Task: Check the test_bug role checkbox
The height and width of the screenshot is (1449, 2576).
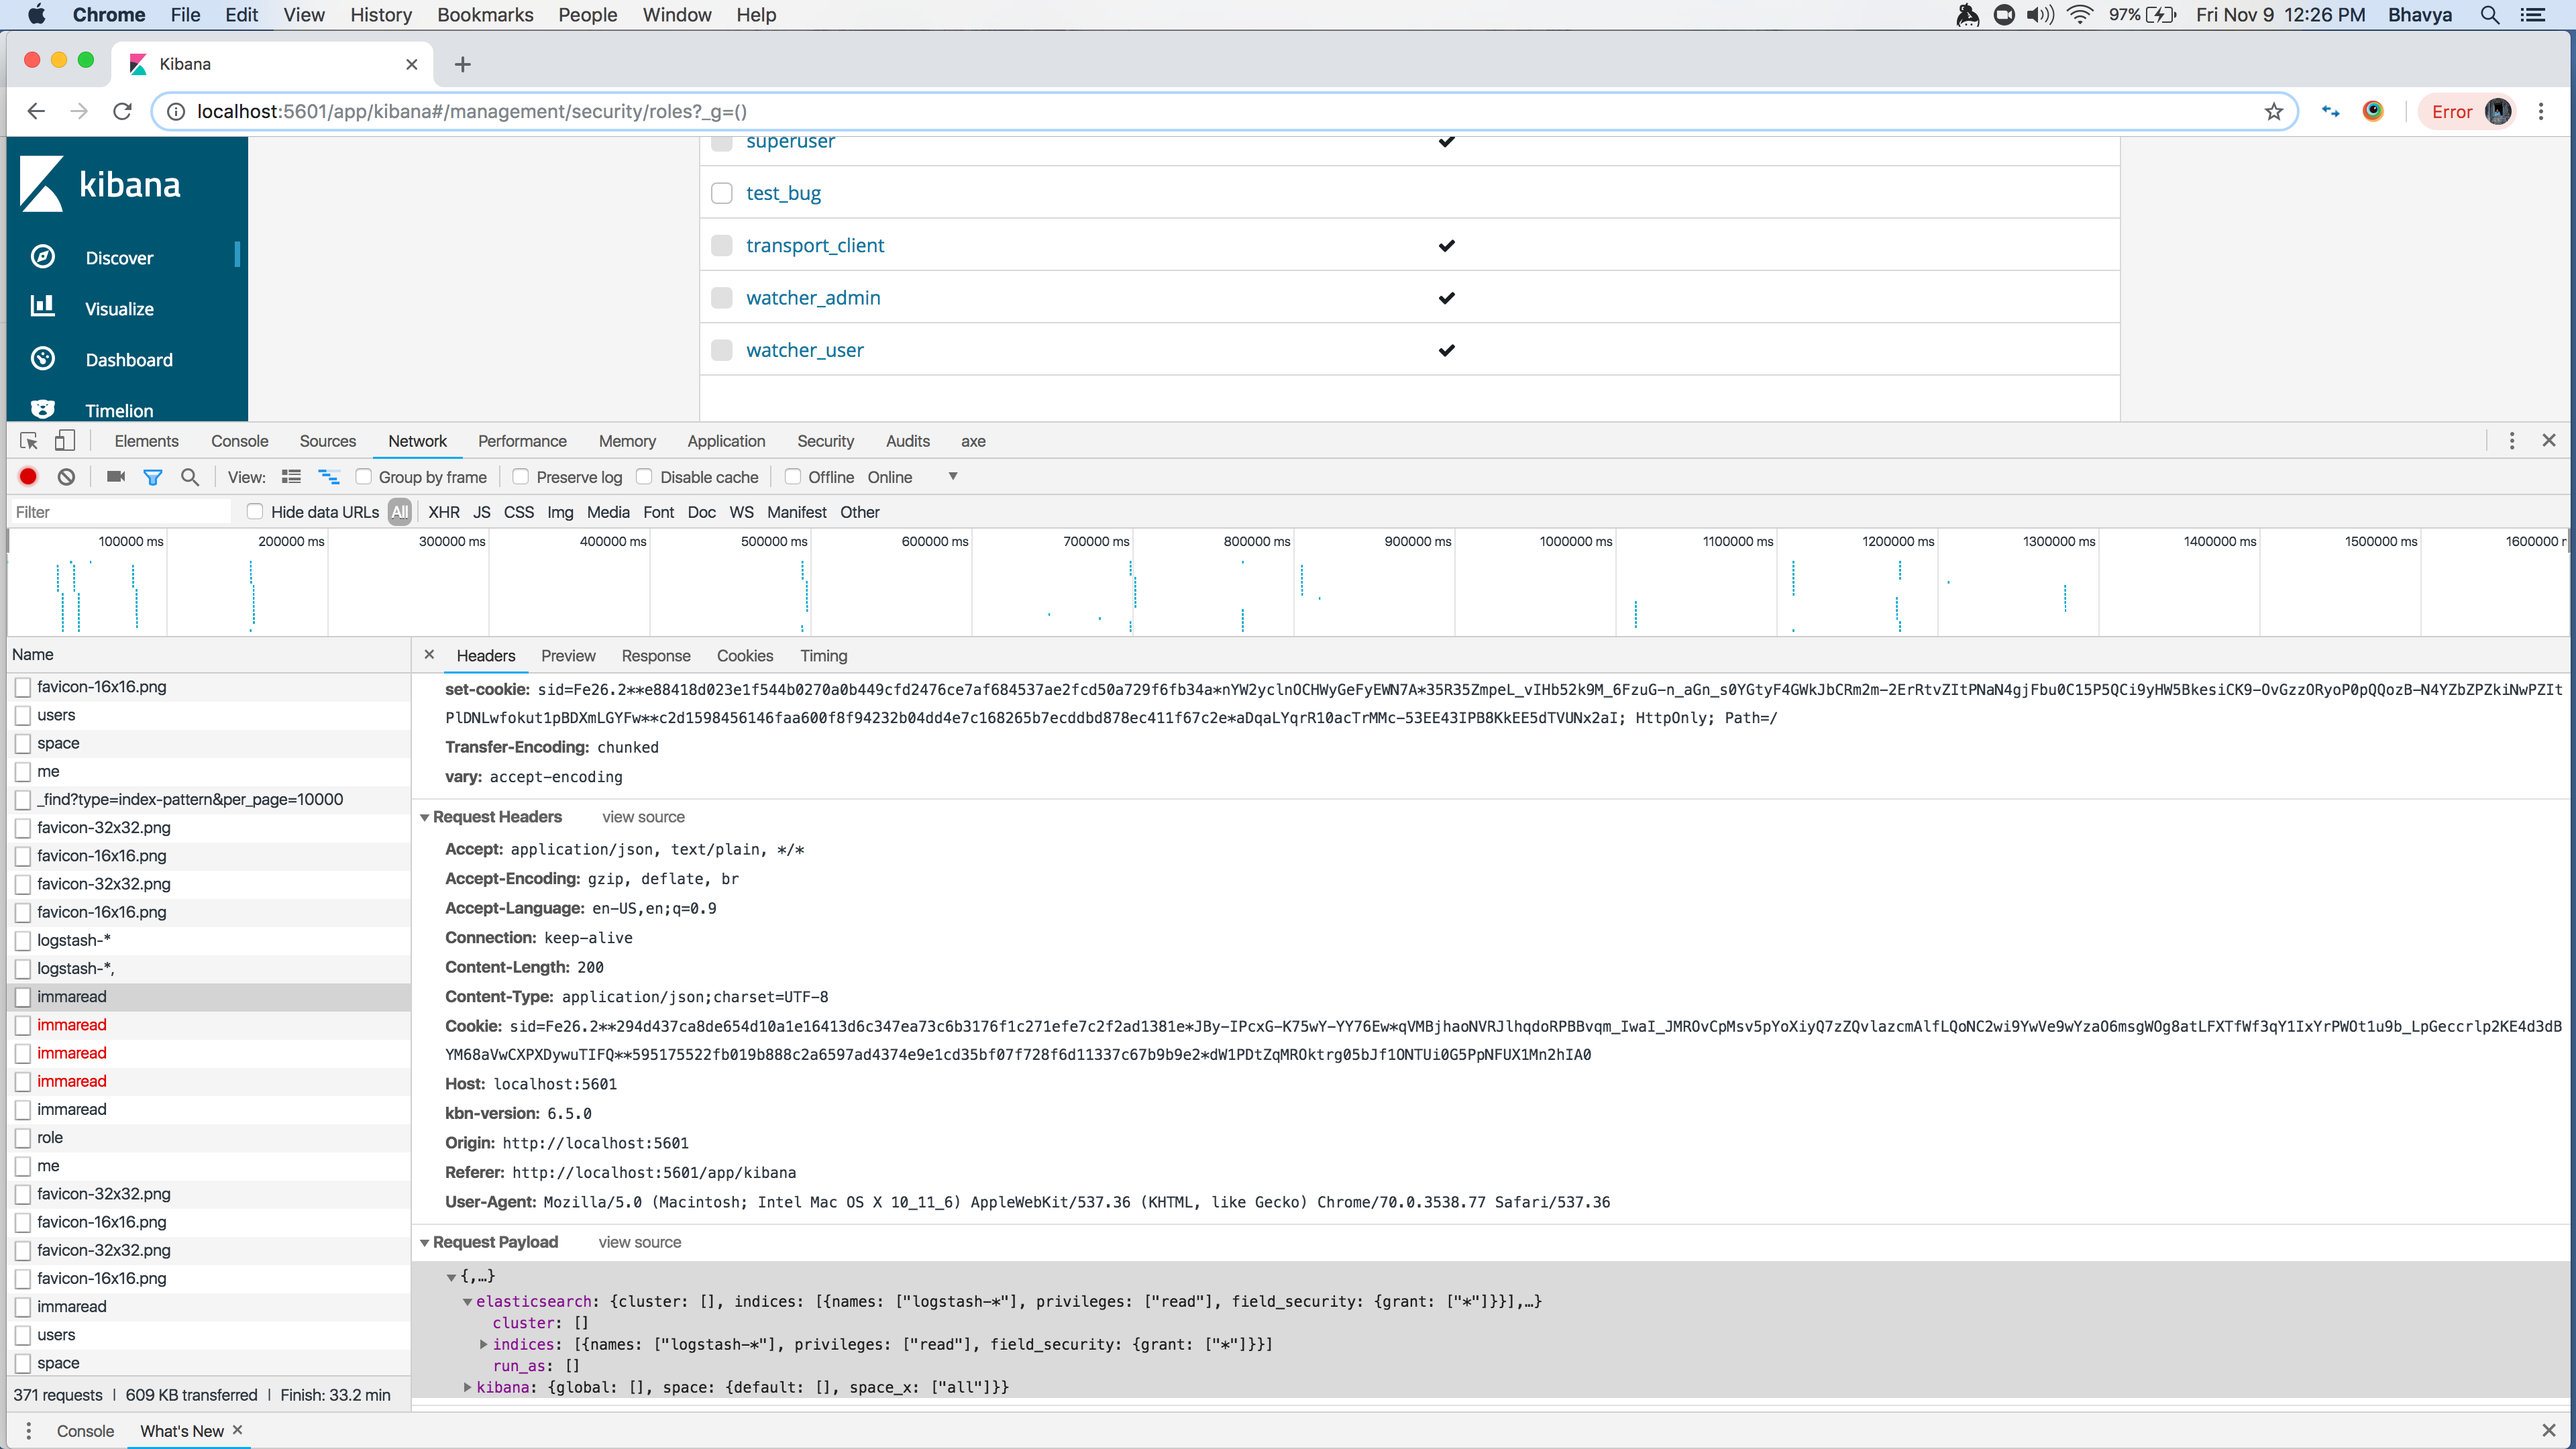Action: point(722,193)
